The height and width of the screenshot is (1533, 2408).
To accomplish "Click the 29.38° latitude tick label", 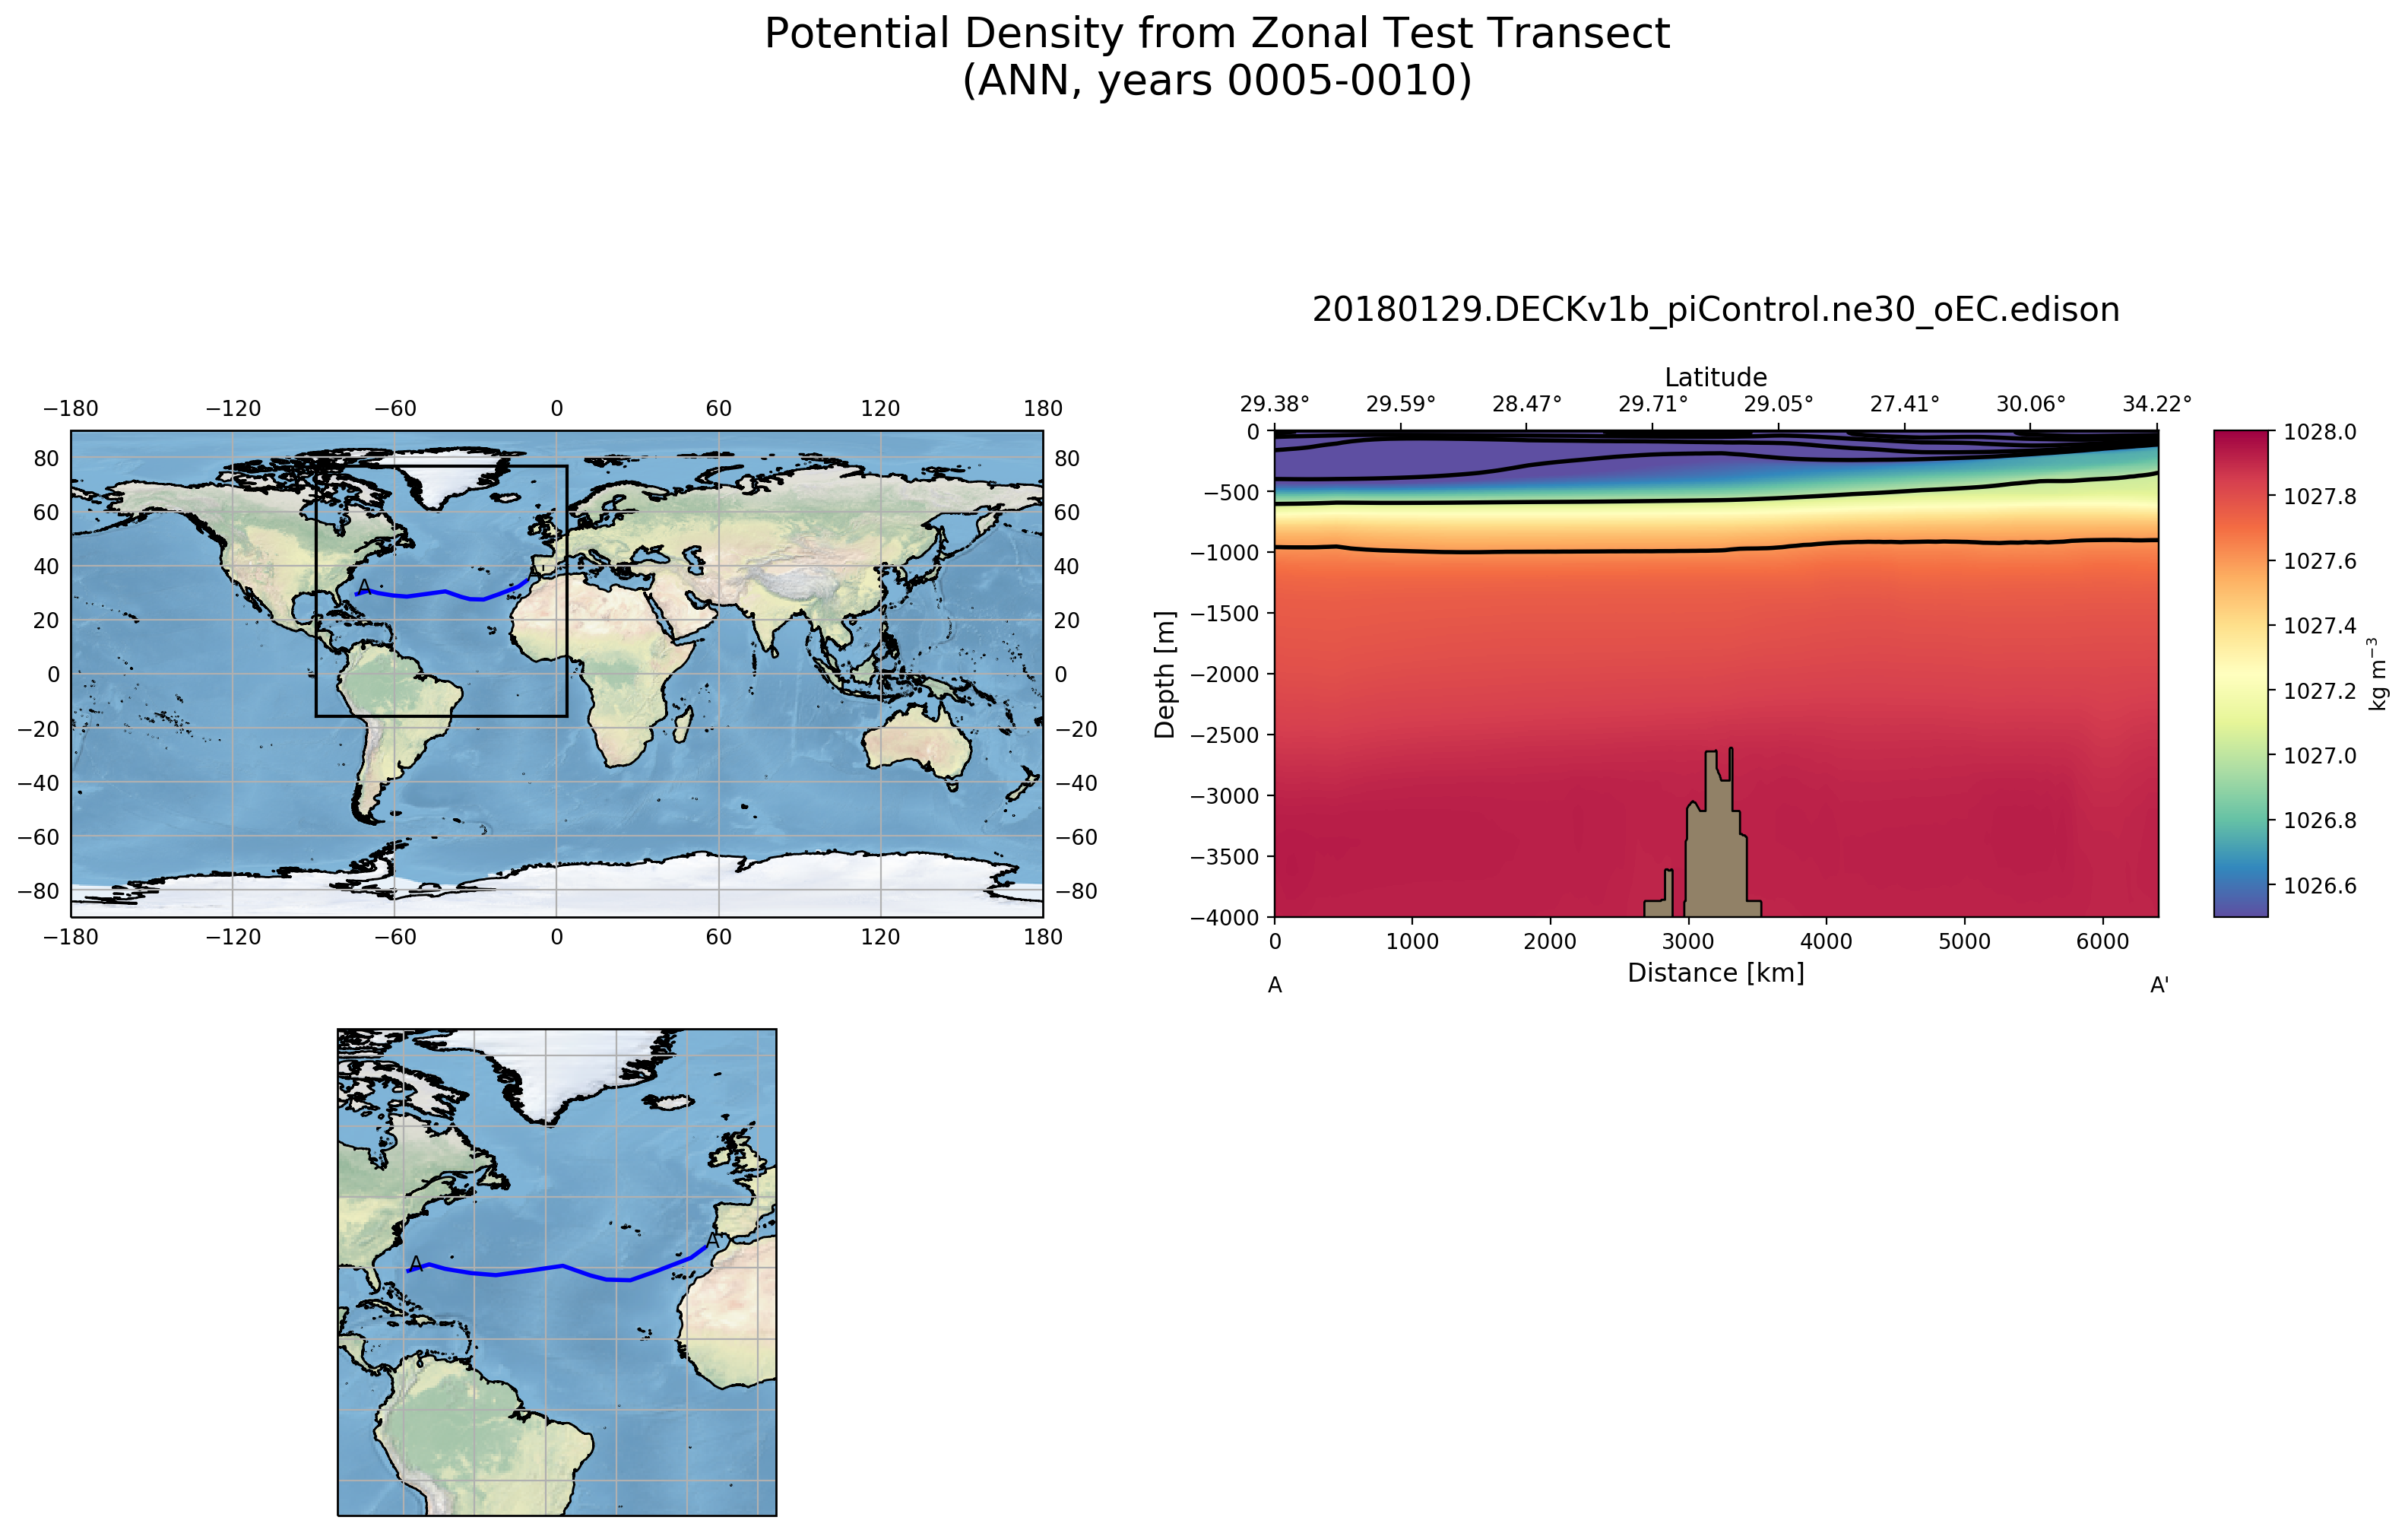I will point(1274,405).
